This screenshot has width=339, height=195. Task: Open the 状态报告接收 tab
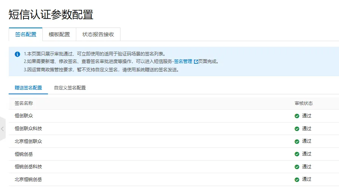(x=98, y=34)
